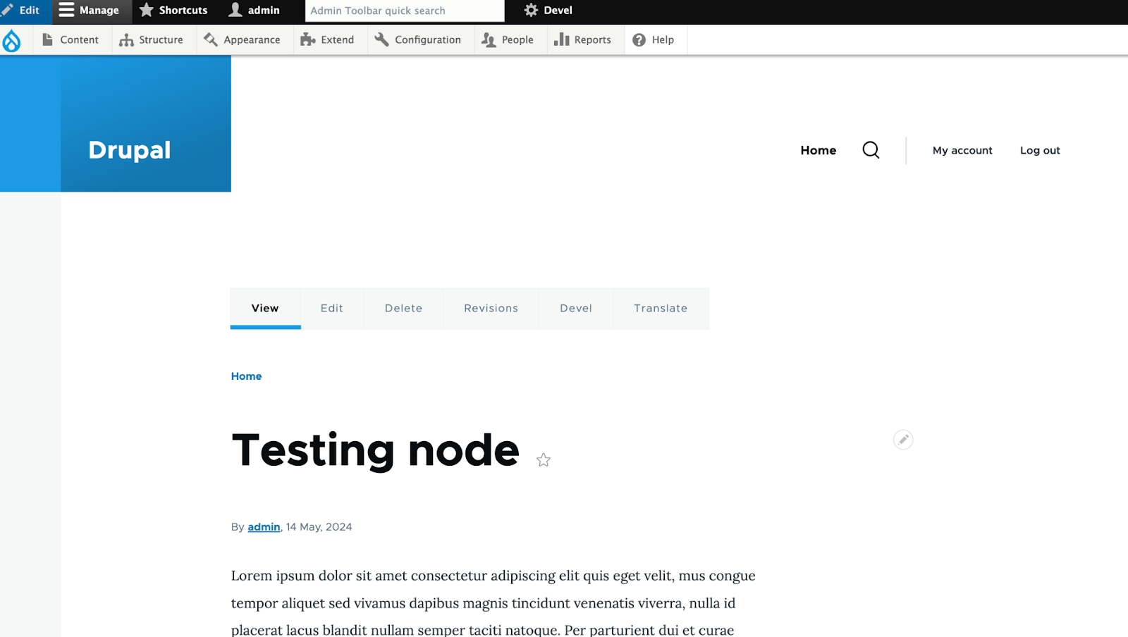Open the People admin menu
The image size is (1128, 637).
[x=508, y=40]
